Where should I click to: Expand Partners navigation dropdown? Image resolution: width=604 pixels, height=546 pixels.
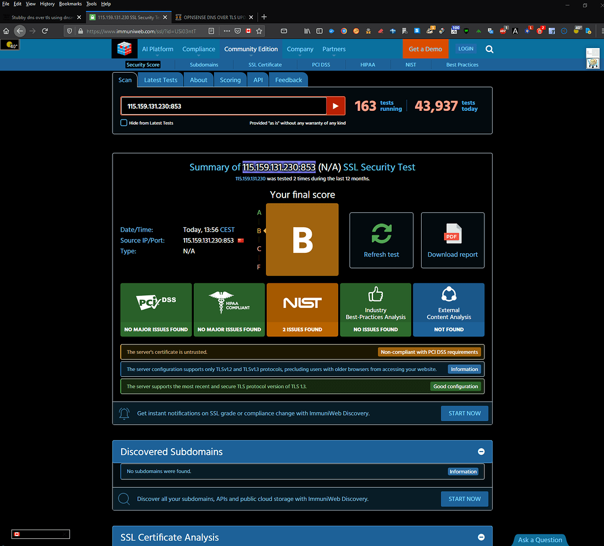[334, 49]
